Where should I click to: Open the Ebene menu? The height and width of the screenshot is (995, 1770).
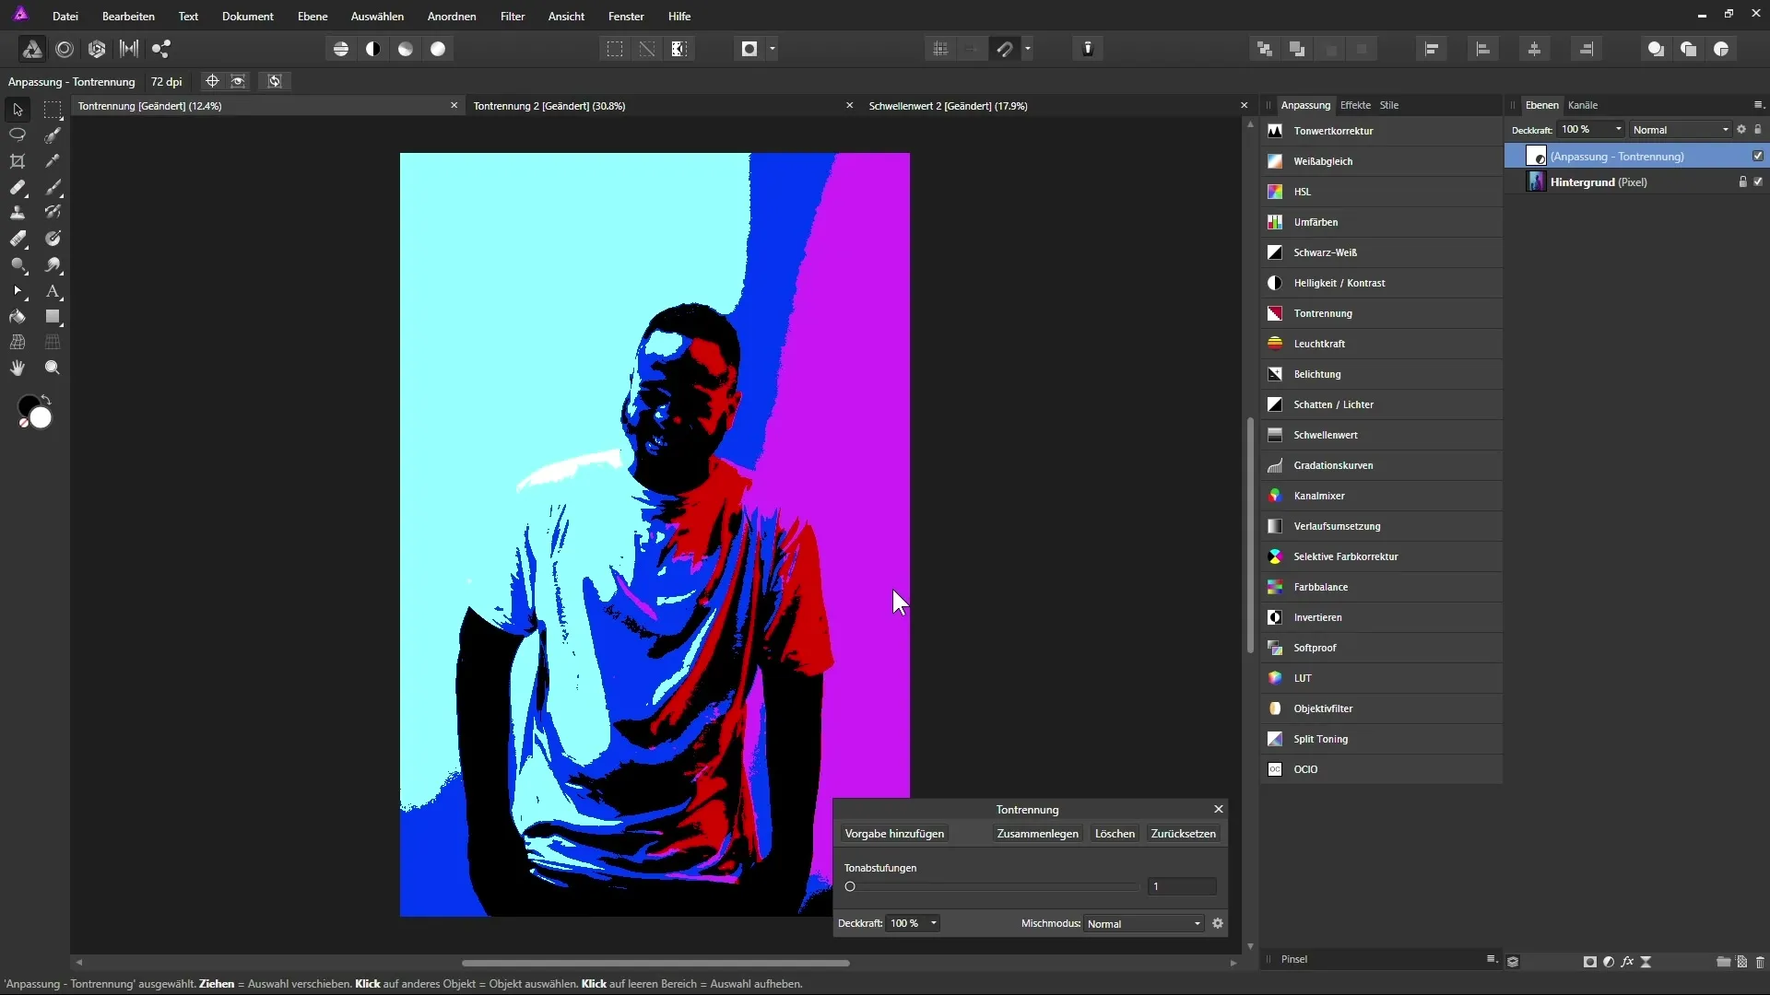(x=313, y=16)
